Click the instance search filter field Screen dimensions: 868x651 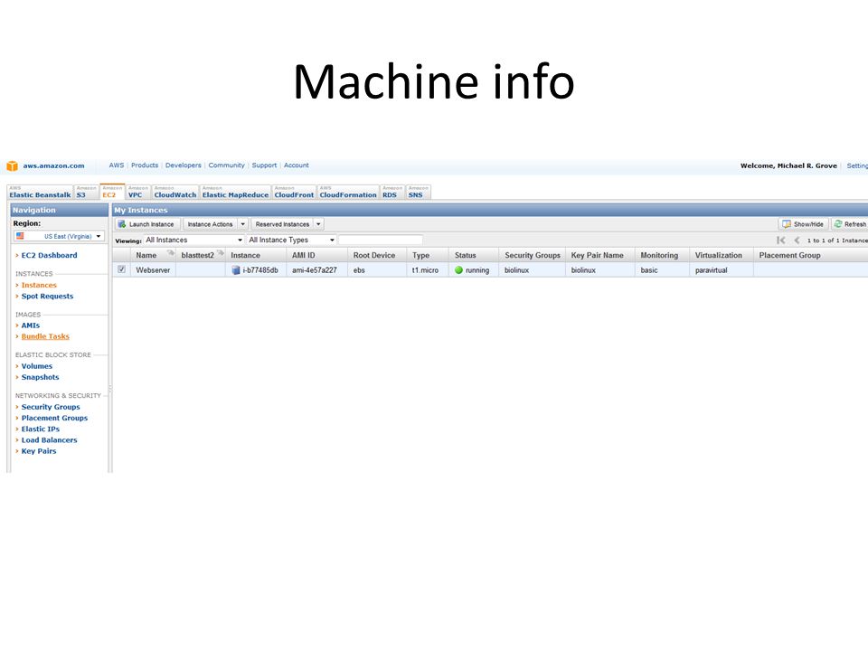click(381, 240)
